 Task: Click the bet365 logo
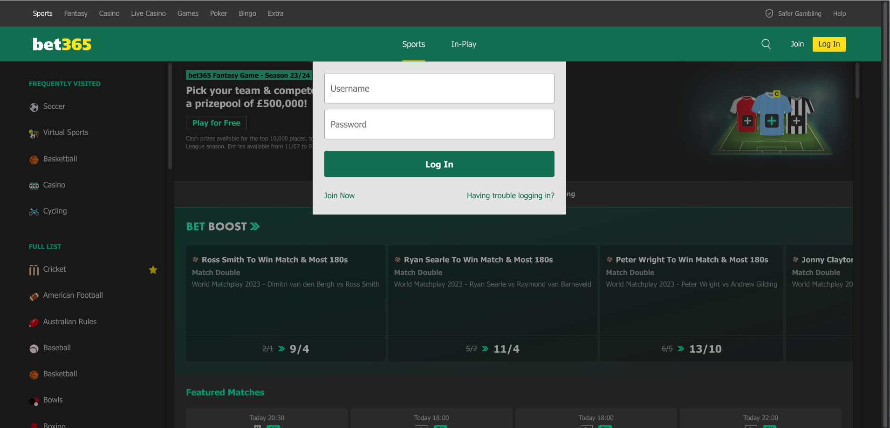tap(62, 44)
